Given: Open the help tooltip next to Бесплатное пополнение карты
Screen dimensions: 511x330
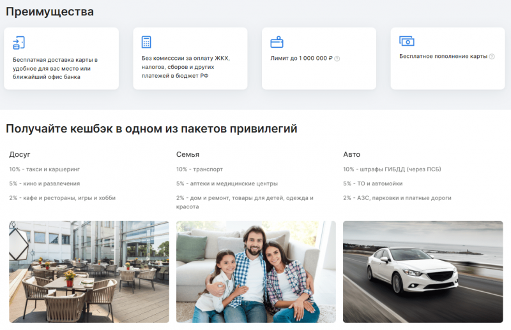Looking at the screenshot, I should [x=492, y=57].
